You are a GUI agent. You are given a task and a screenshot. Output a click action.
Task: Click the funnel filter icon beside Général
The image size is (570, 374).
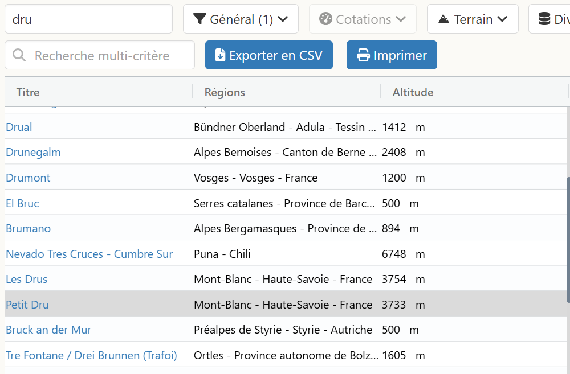[x=199, y=19]
